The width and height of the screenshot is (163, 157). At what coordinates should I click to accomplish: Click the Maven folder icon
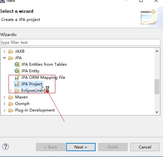click(11, 97)
